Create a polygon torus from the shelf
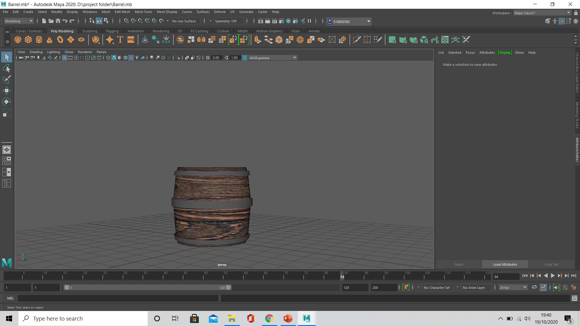This screenshot has width=580, height=326. coord(60,40)
